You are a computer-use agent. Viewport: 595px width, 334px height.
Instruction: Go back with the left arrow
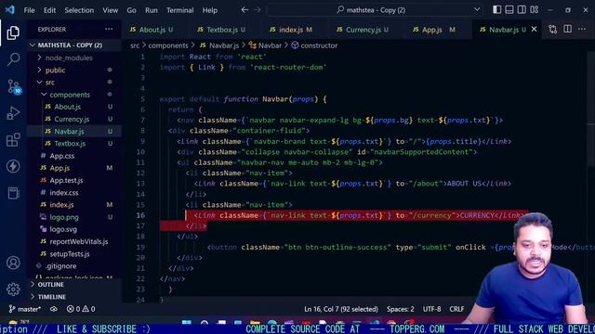(245, 10)
